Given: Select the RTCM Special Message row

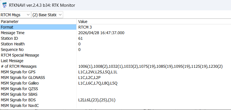Looking at the screenshot, I should click(x=20, y=55).
